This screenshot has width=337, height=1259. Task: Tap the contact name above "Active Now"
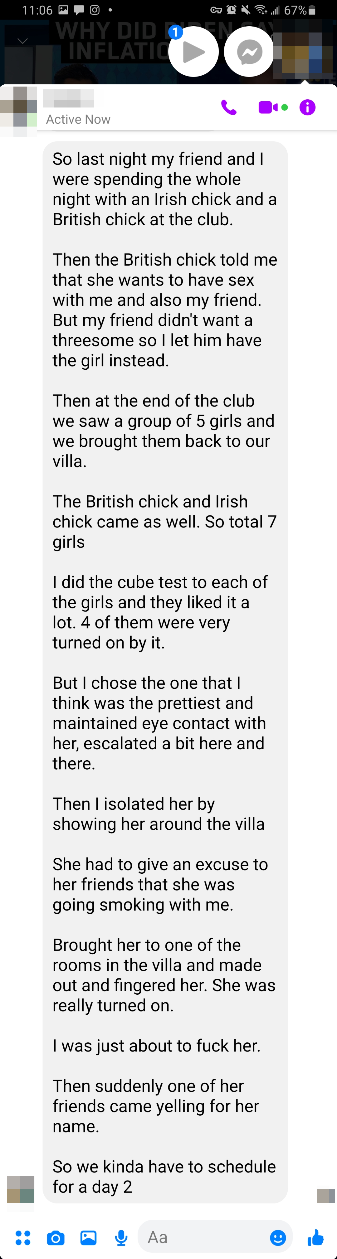pos(68,98)
